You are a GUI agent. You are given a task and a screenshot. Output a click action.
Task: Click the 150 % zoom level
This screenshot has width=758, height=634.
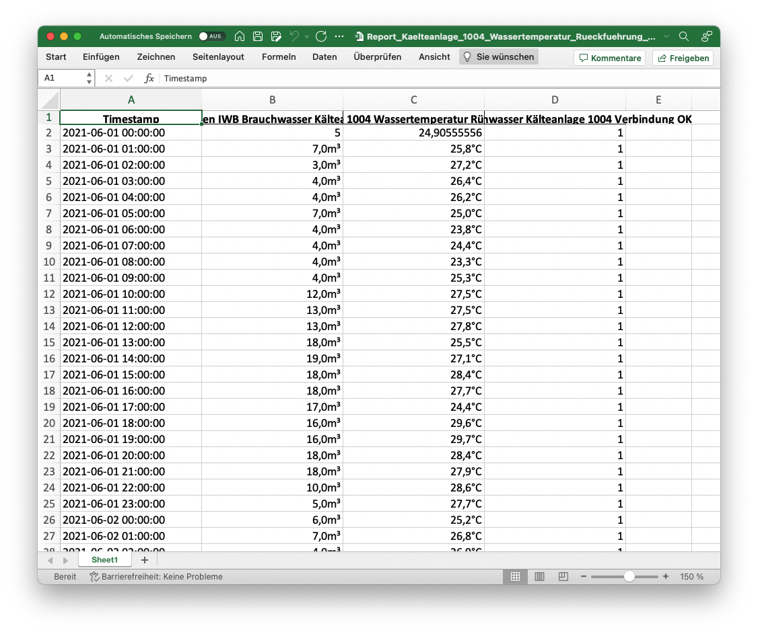click(691, 577)
